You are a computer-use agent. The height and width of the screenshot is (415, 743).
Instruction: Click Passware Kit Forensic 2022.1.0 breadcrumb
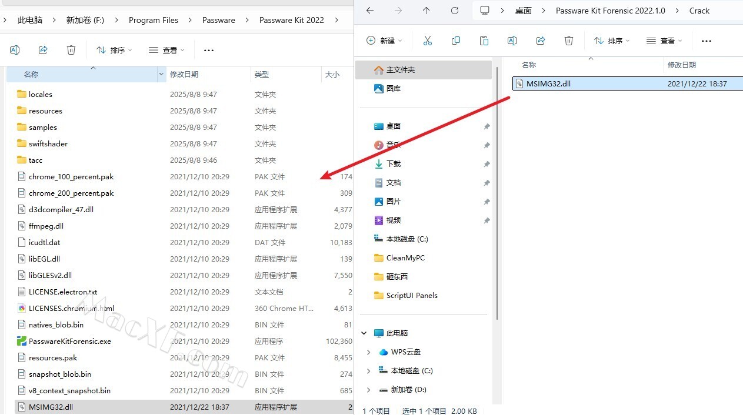tap(611, 11)
